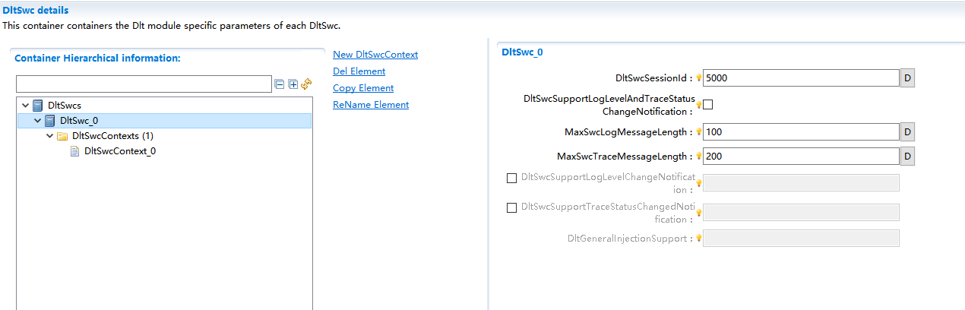
Task: Click lightbulb hint beside MaxSwcTraceMessageLength
Action: tap(699, 157)
